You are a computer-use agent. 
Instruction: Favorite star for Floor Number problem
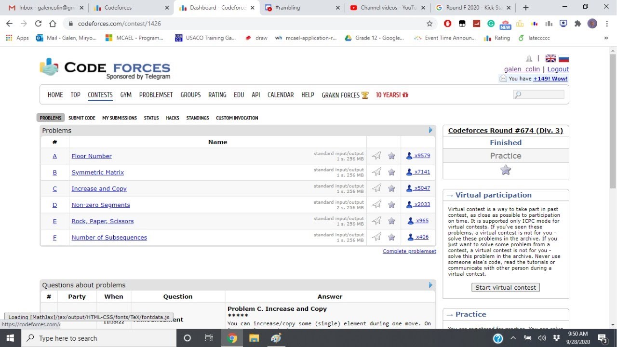tap(391, 156)
